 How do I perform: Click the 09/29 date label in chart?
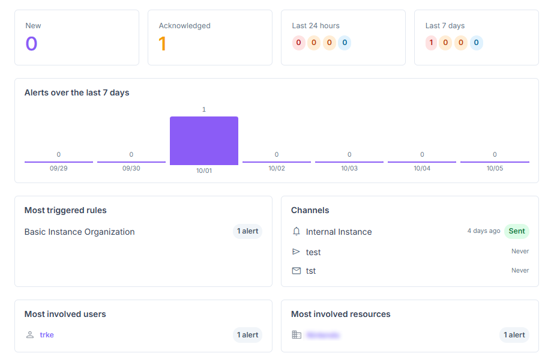tap(59, 168)
